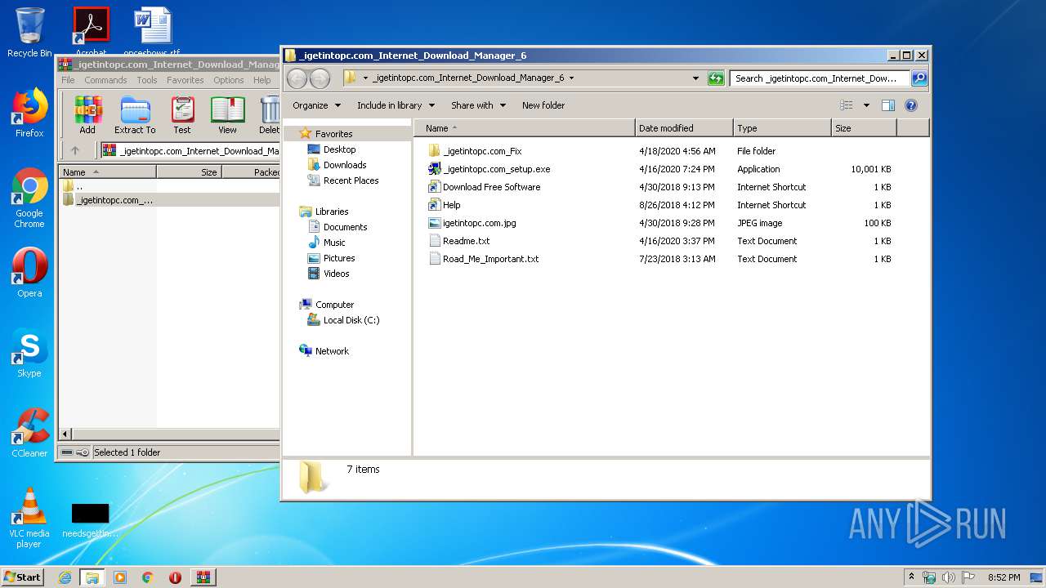Show the preview pane button

888,105
